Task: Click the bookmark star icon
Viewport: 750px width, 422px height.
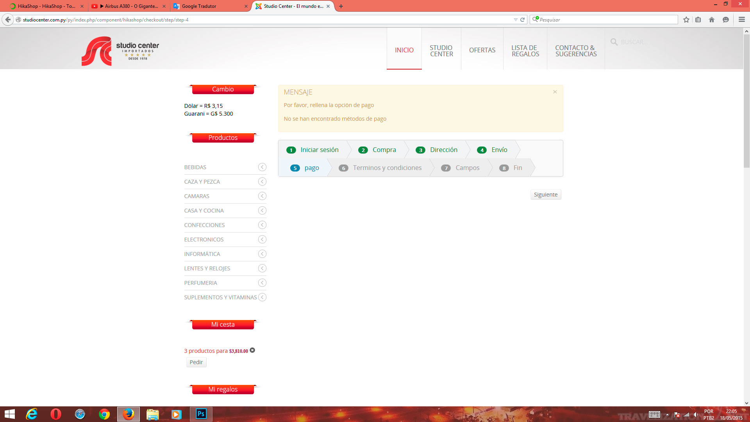Action: click(686, 20)
